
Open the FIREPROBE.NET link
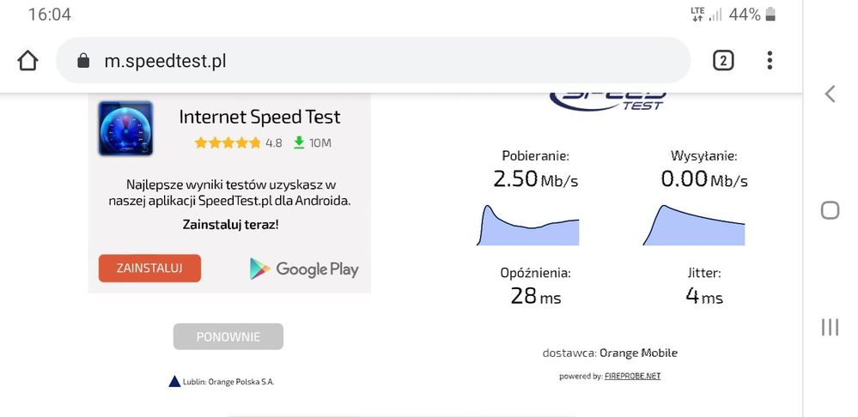632,376
